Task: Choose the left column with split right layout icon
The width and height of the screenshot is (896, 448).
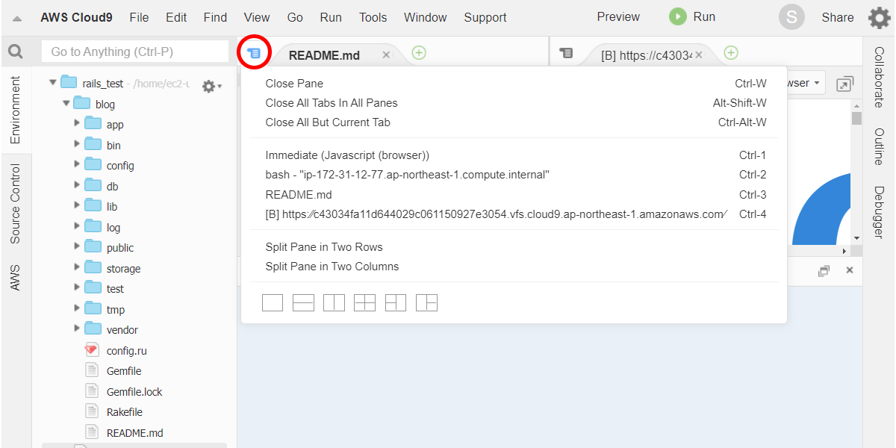Action: [396, 302]
